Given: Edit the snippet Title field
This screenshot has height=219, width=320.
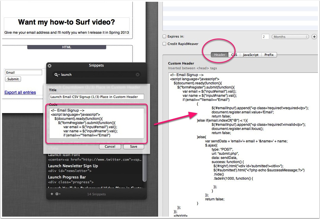Looking at the screenshot, I should [x=96, y=97].
